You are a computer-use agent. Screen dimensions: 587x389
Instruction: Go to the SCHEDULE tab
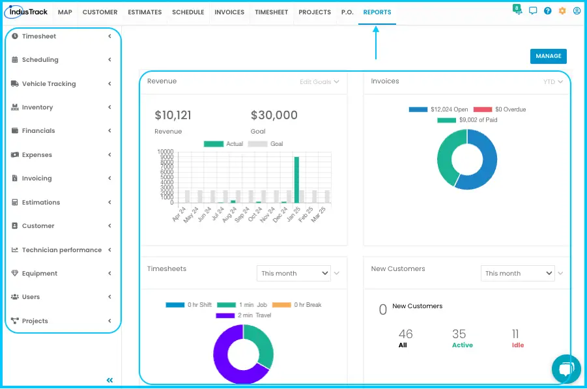pos(188,12)
